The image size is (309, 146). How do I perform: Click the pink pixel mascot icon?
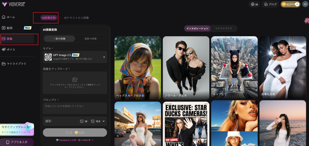(x=307, y=20)
